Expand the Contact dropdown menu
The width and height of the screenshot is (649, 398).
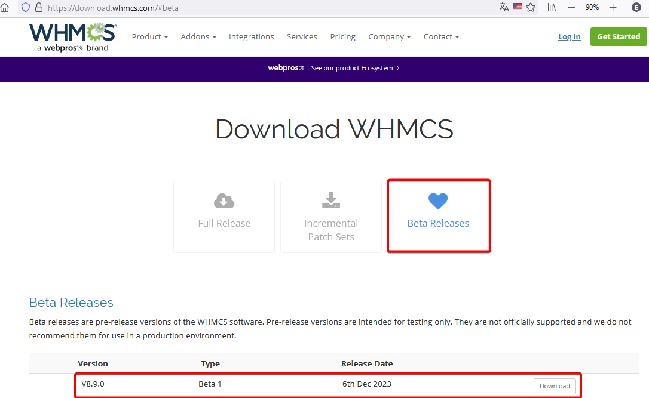pos(441,37)
